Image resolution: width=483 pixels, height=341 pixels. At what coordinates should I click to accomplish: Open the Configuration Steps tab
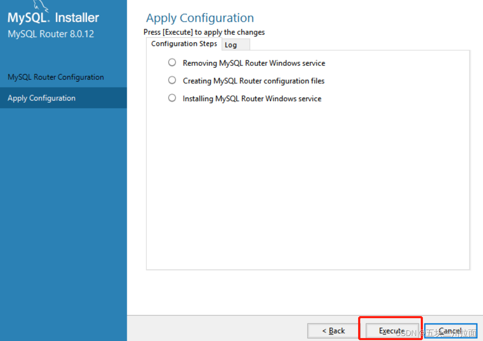(x=184, y=44)
